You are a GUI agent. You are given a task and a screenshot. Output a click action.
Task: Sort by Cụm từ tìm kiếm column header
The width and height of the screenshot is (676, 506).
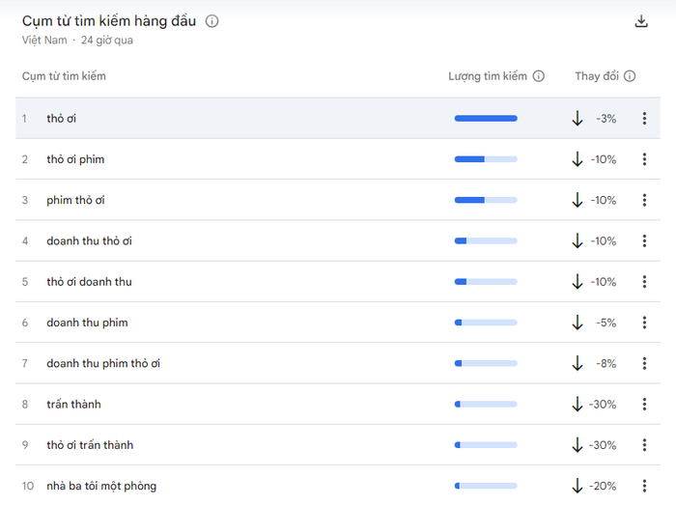tap(64, 76)
